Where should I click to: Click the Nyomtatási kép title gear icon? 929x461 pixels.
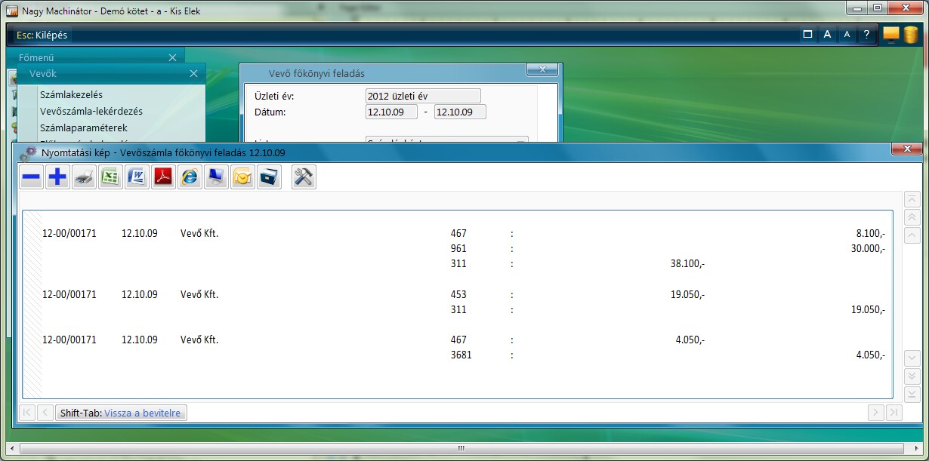pyautogui.click(x=27, y=152)
